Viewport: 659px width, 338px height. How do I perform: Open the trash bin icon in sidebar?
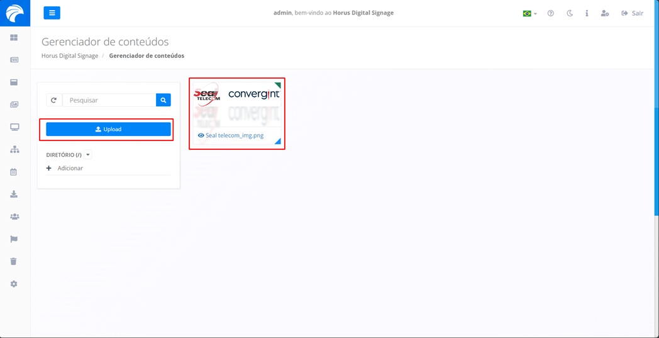coord(14,261)
